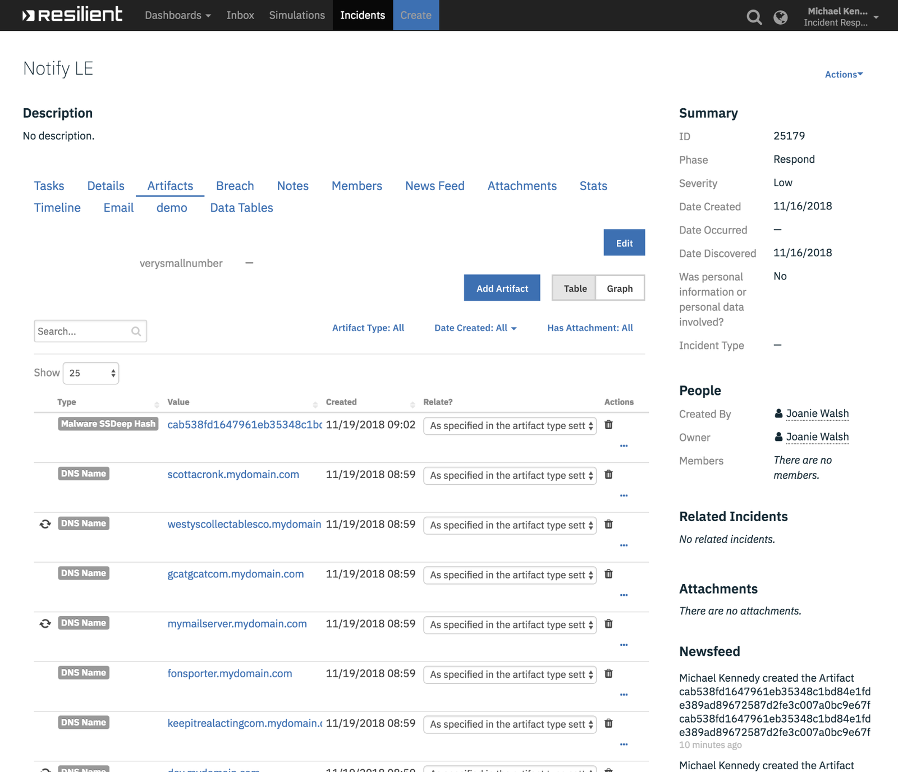Open more options for fonsporter.mydomain.com row
The height and width of the screenshot is (772, 898).
[x=624, y=694]
